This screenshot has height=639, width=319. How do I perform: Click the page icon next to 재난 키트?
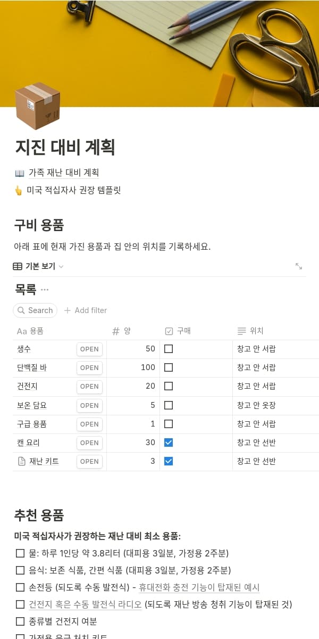[x=21, y=461]
